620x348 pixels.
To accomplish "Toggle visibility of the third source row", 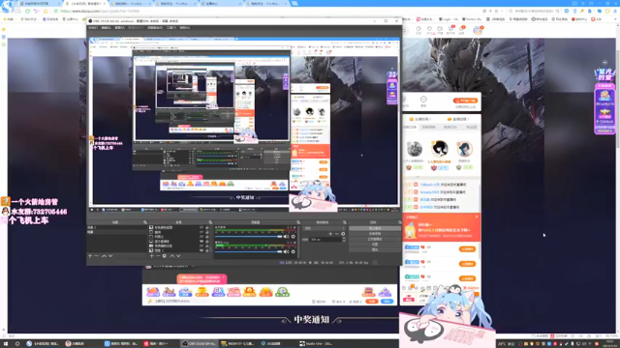I will pyautogui.click(x=201, y=236).
